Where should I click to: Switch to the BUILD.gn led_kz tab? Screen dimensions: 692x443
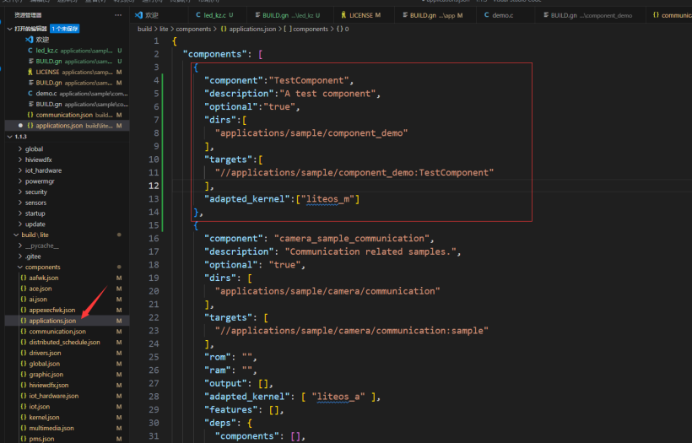(291, 15)
